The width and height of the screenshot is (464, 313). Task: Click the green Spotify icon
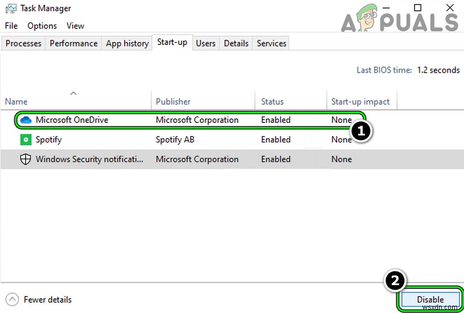point(26,139)
